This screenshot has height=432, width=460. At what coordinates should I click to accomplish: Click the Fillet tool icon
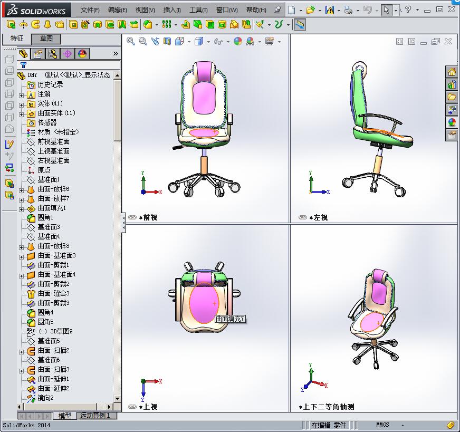(148, 24)
